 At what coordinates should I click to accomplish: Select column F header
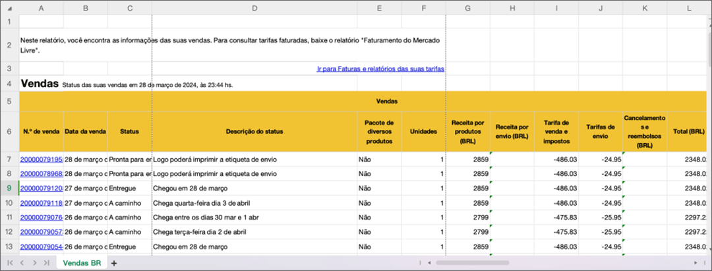424,8
